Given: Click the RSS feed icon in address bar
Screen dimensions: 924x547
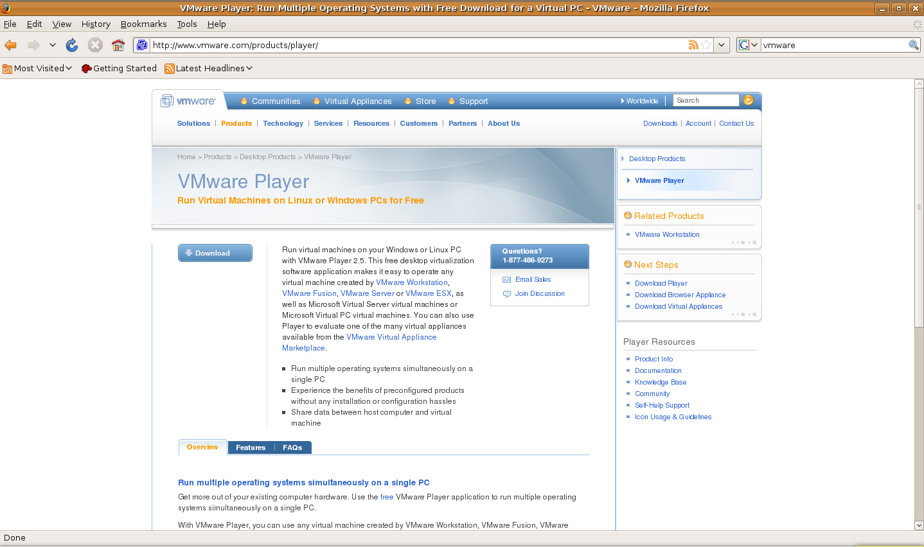Looking at the screenshot, I should coord(693,45).
